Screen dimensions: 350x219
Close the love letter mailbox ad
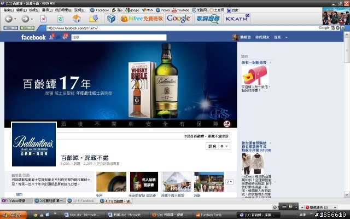point(271,62)
